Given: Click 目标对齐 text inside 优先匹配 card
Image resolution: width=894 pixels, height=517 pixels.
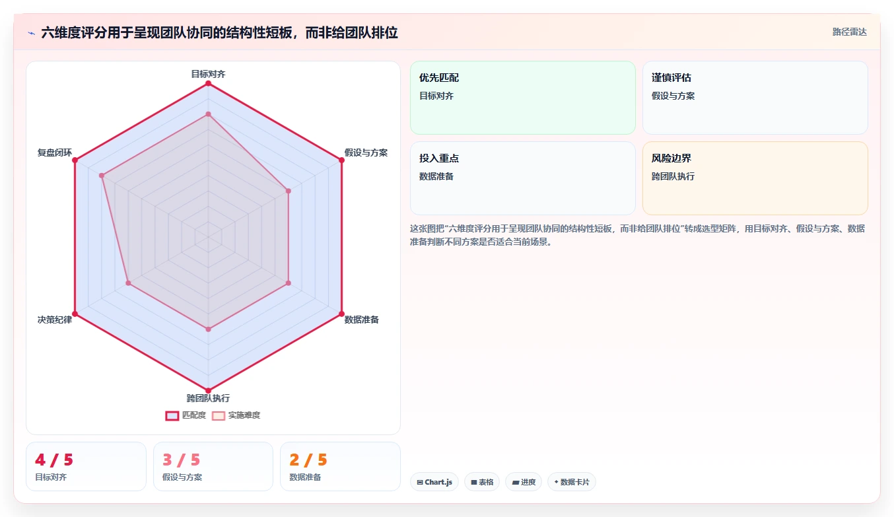Looking at the screenshot, I should [x=436, y=96].
